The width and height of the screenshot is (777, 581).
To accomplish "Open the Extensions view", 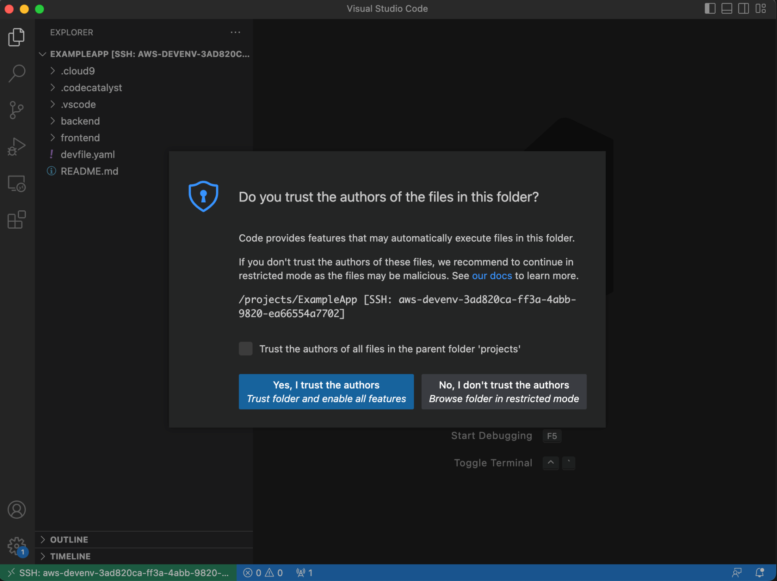I will [x=17, y=220].
